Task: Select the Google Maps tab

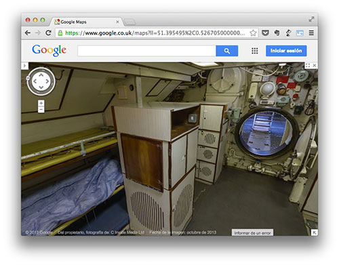Action: (x=86, y=22)
